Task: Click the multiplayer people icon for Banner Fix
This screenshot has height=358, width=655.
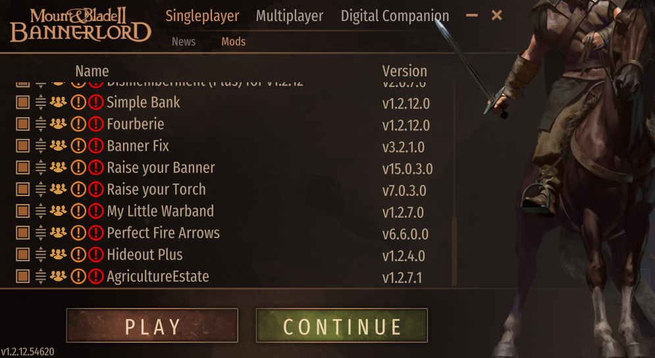Action: (x=58, y=145)
